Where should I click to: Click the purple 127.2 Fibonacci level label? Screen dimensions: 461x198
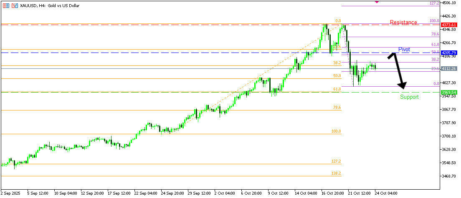[x=434, y=3]
